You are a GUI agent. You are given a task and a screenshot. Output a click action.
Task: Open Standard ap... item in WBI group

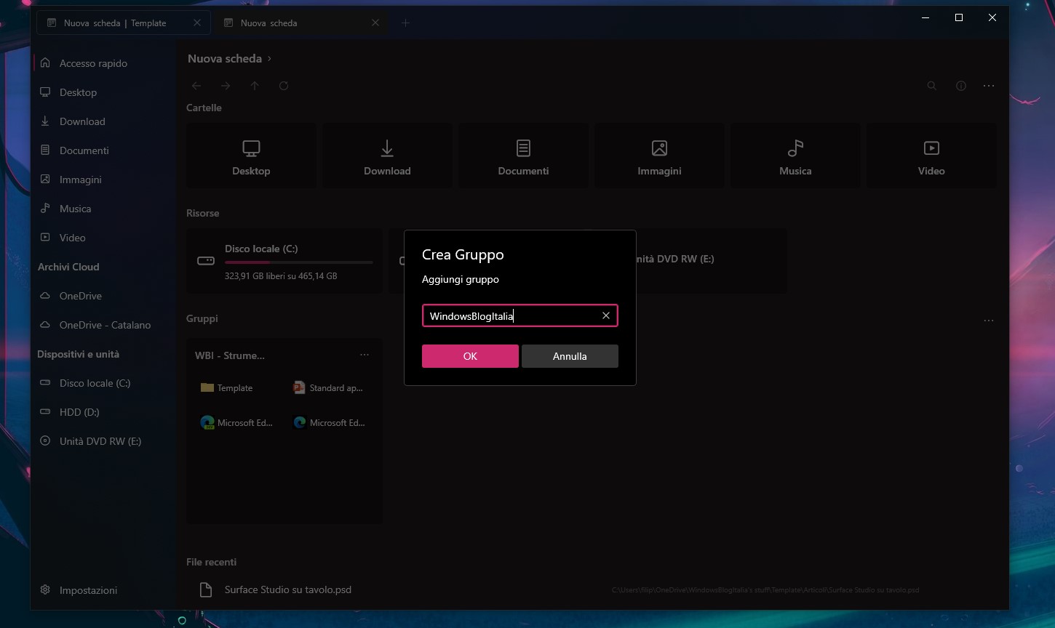pyautogui.click(x=328, y=388)
